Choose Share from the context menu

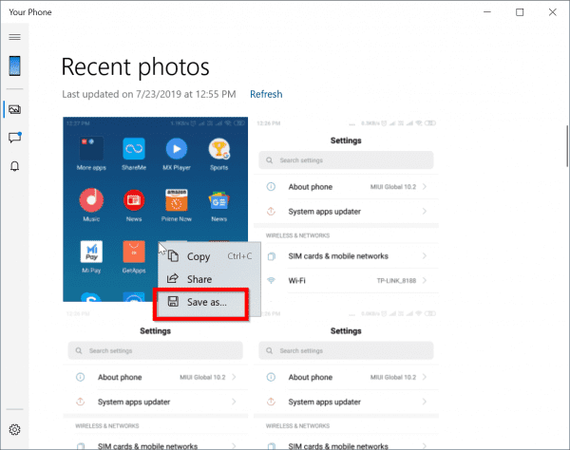[x=199, y=279]
